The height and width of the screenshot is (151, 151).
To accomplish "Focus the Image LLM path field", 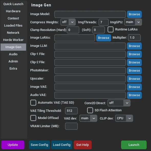I will pos(90,46).
